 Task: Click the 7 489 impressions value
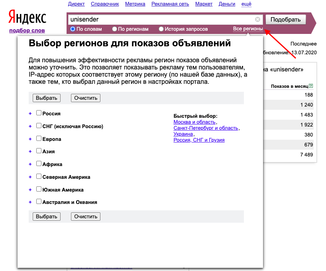[306, 154]
